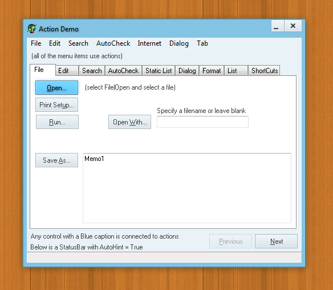This screenshot has width=333, height=290.
Task: Click the Save As... button
Action: click(x=56, y=160)
